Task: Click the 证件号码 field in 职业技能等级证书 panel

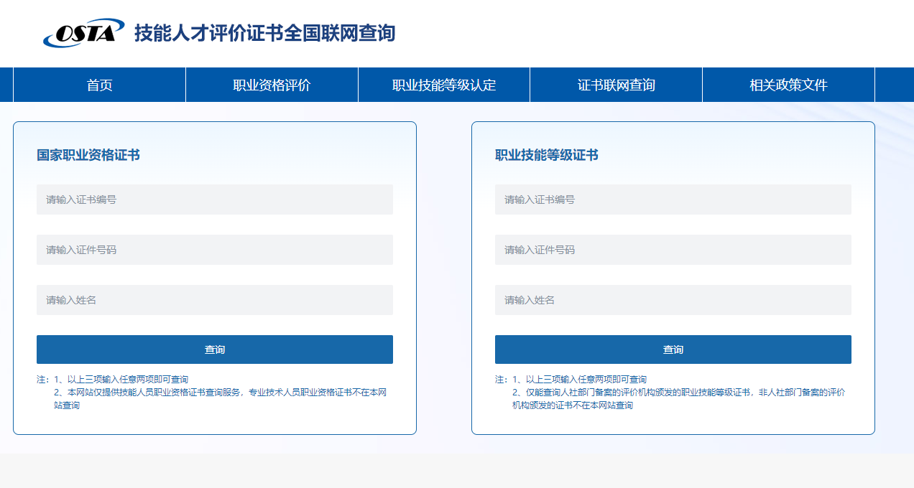Action: (x=673, y=250)
